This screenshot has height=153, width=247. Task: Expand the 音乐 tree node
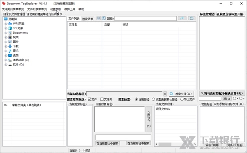tap(6, 51)
